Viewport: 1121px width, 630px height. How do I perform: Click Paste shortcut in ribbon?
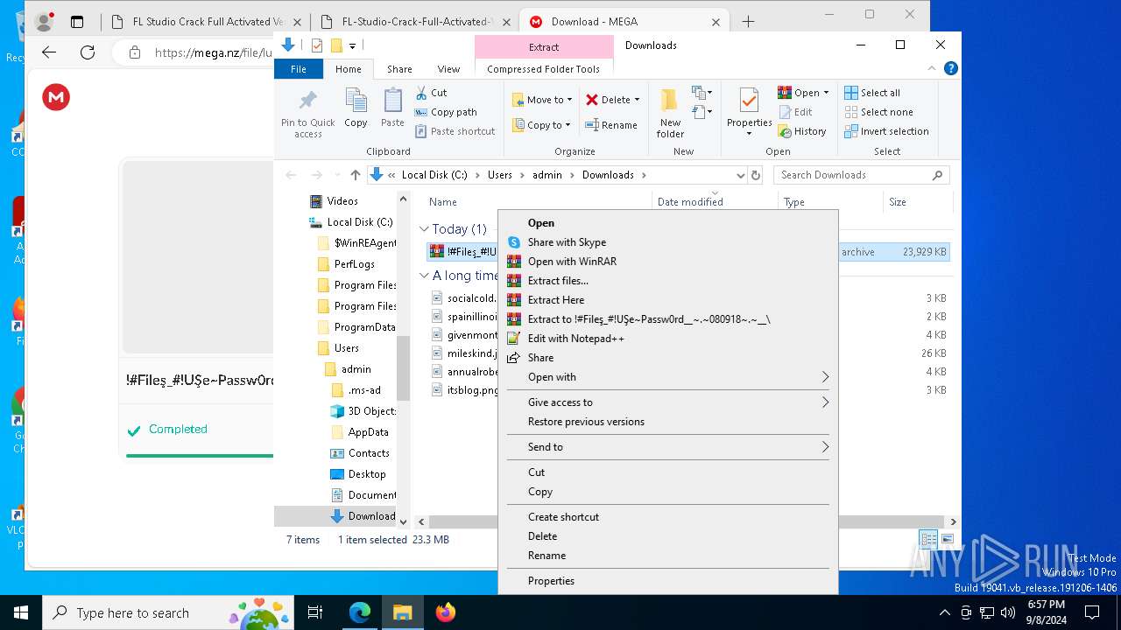tap(455, 131)
